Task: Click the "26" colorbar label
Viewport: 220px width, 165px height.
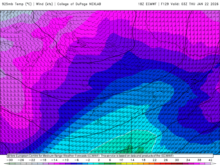Action: [166, 160]
